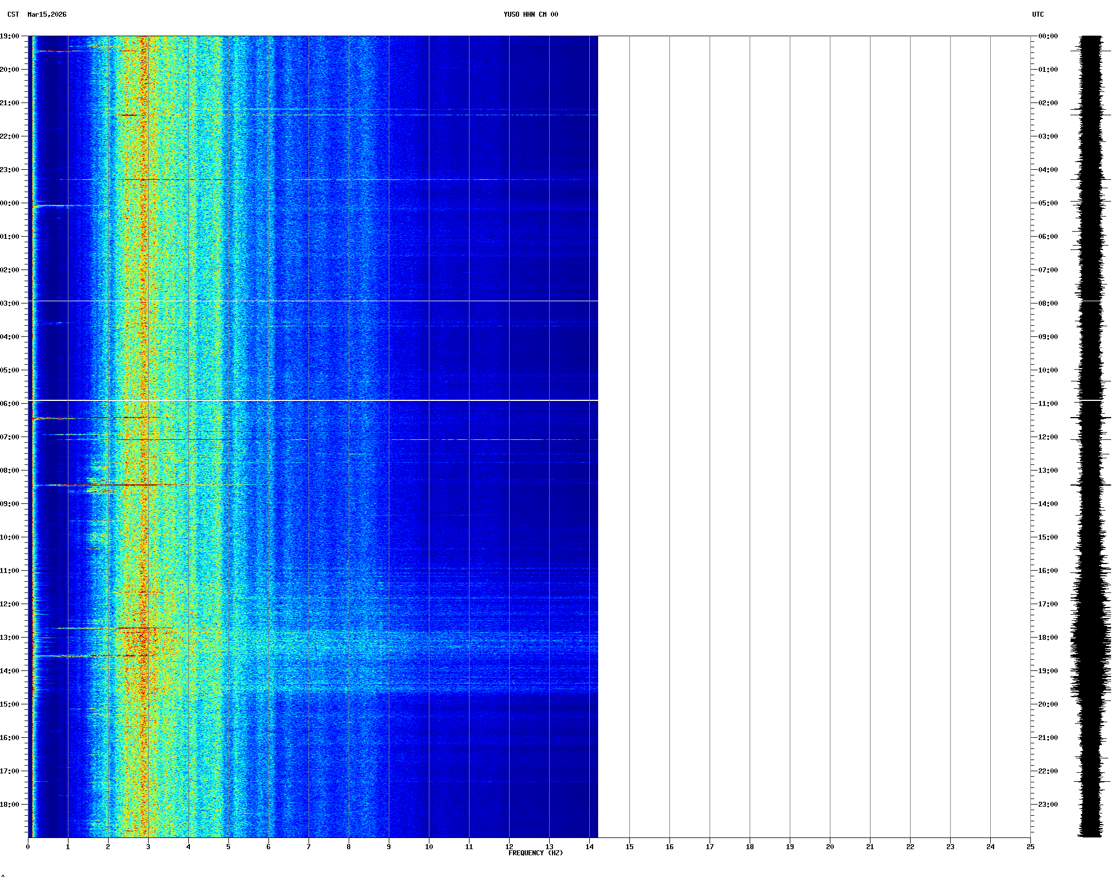Click the UTC label at top right
The width and height of the screenshot is (1115, 882).
1038,14
